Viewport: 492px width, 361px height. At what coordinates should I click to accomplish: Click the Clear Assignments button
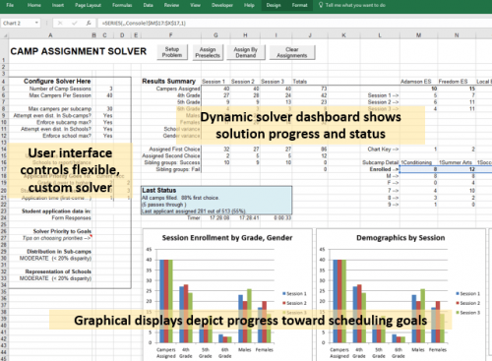[292, 52]
